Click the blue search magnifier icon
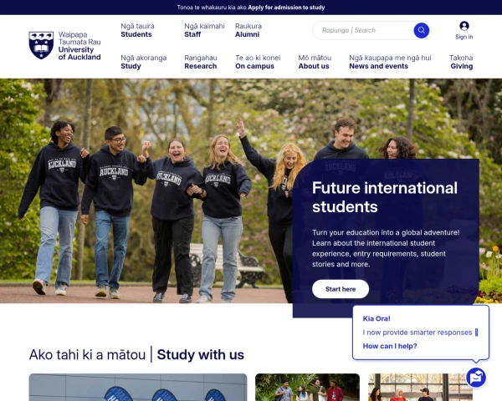502x401 pixels. pos(422,30)
